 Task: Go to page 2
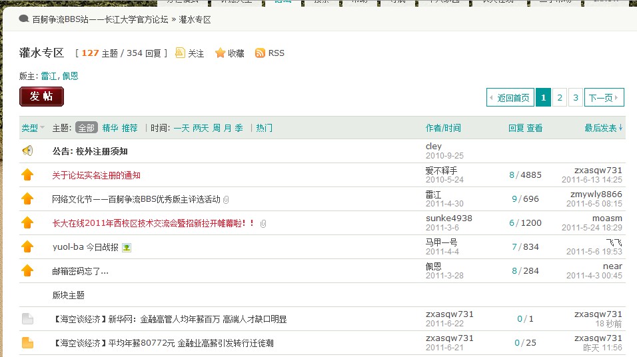[560, 97]
